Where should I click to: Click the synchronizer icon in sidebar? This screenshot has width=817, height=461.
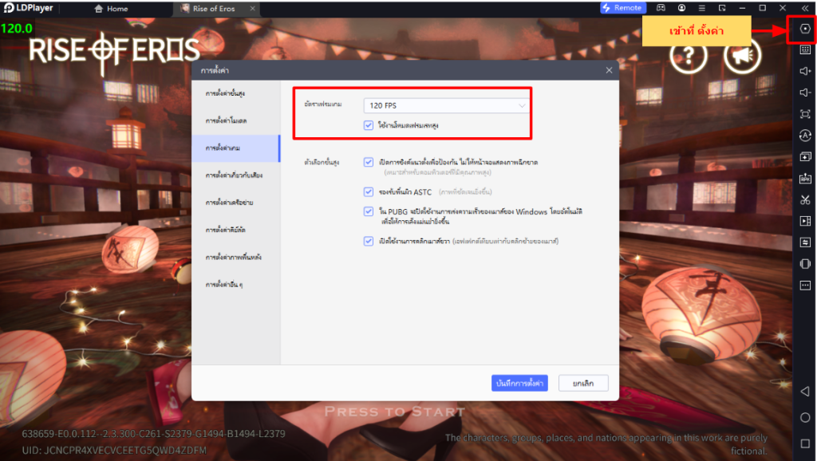coord(805,242)
